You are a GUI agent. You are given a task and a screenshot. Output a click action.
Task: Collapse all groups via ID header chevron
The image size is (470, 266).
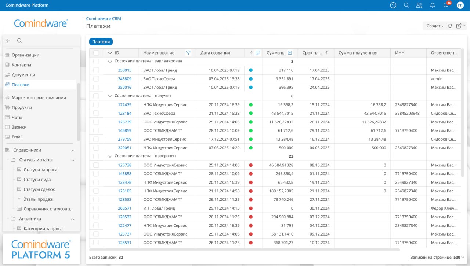click(110, 53)
